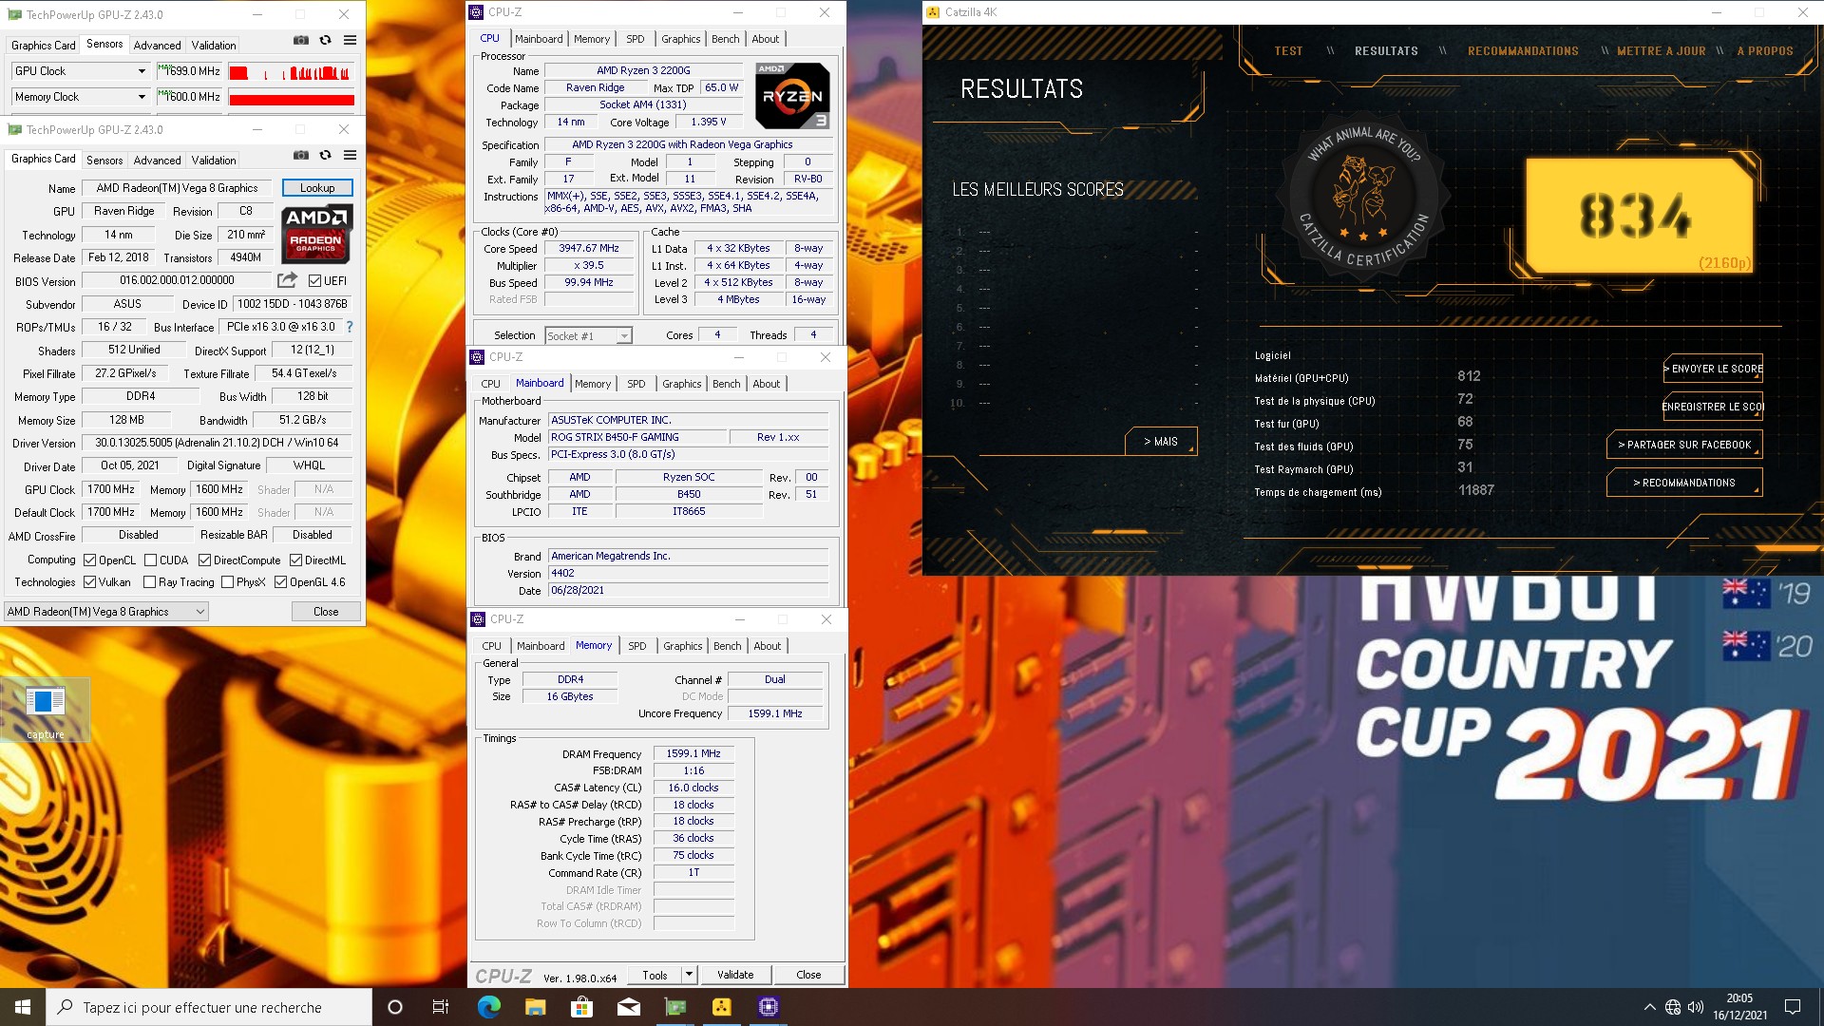Click the Lookup button in GPU-Z
This screenshot has width=1824, height=1026.
coord(317,188)
